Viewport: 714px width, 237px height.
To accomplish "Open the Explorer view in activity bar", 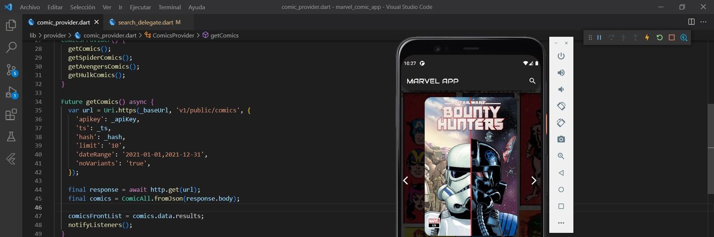I will (x=11, y=25).
